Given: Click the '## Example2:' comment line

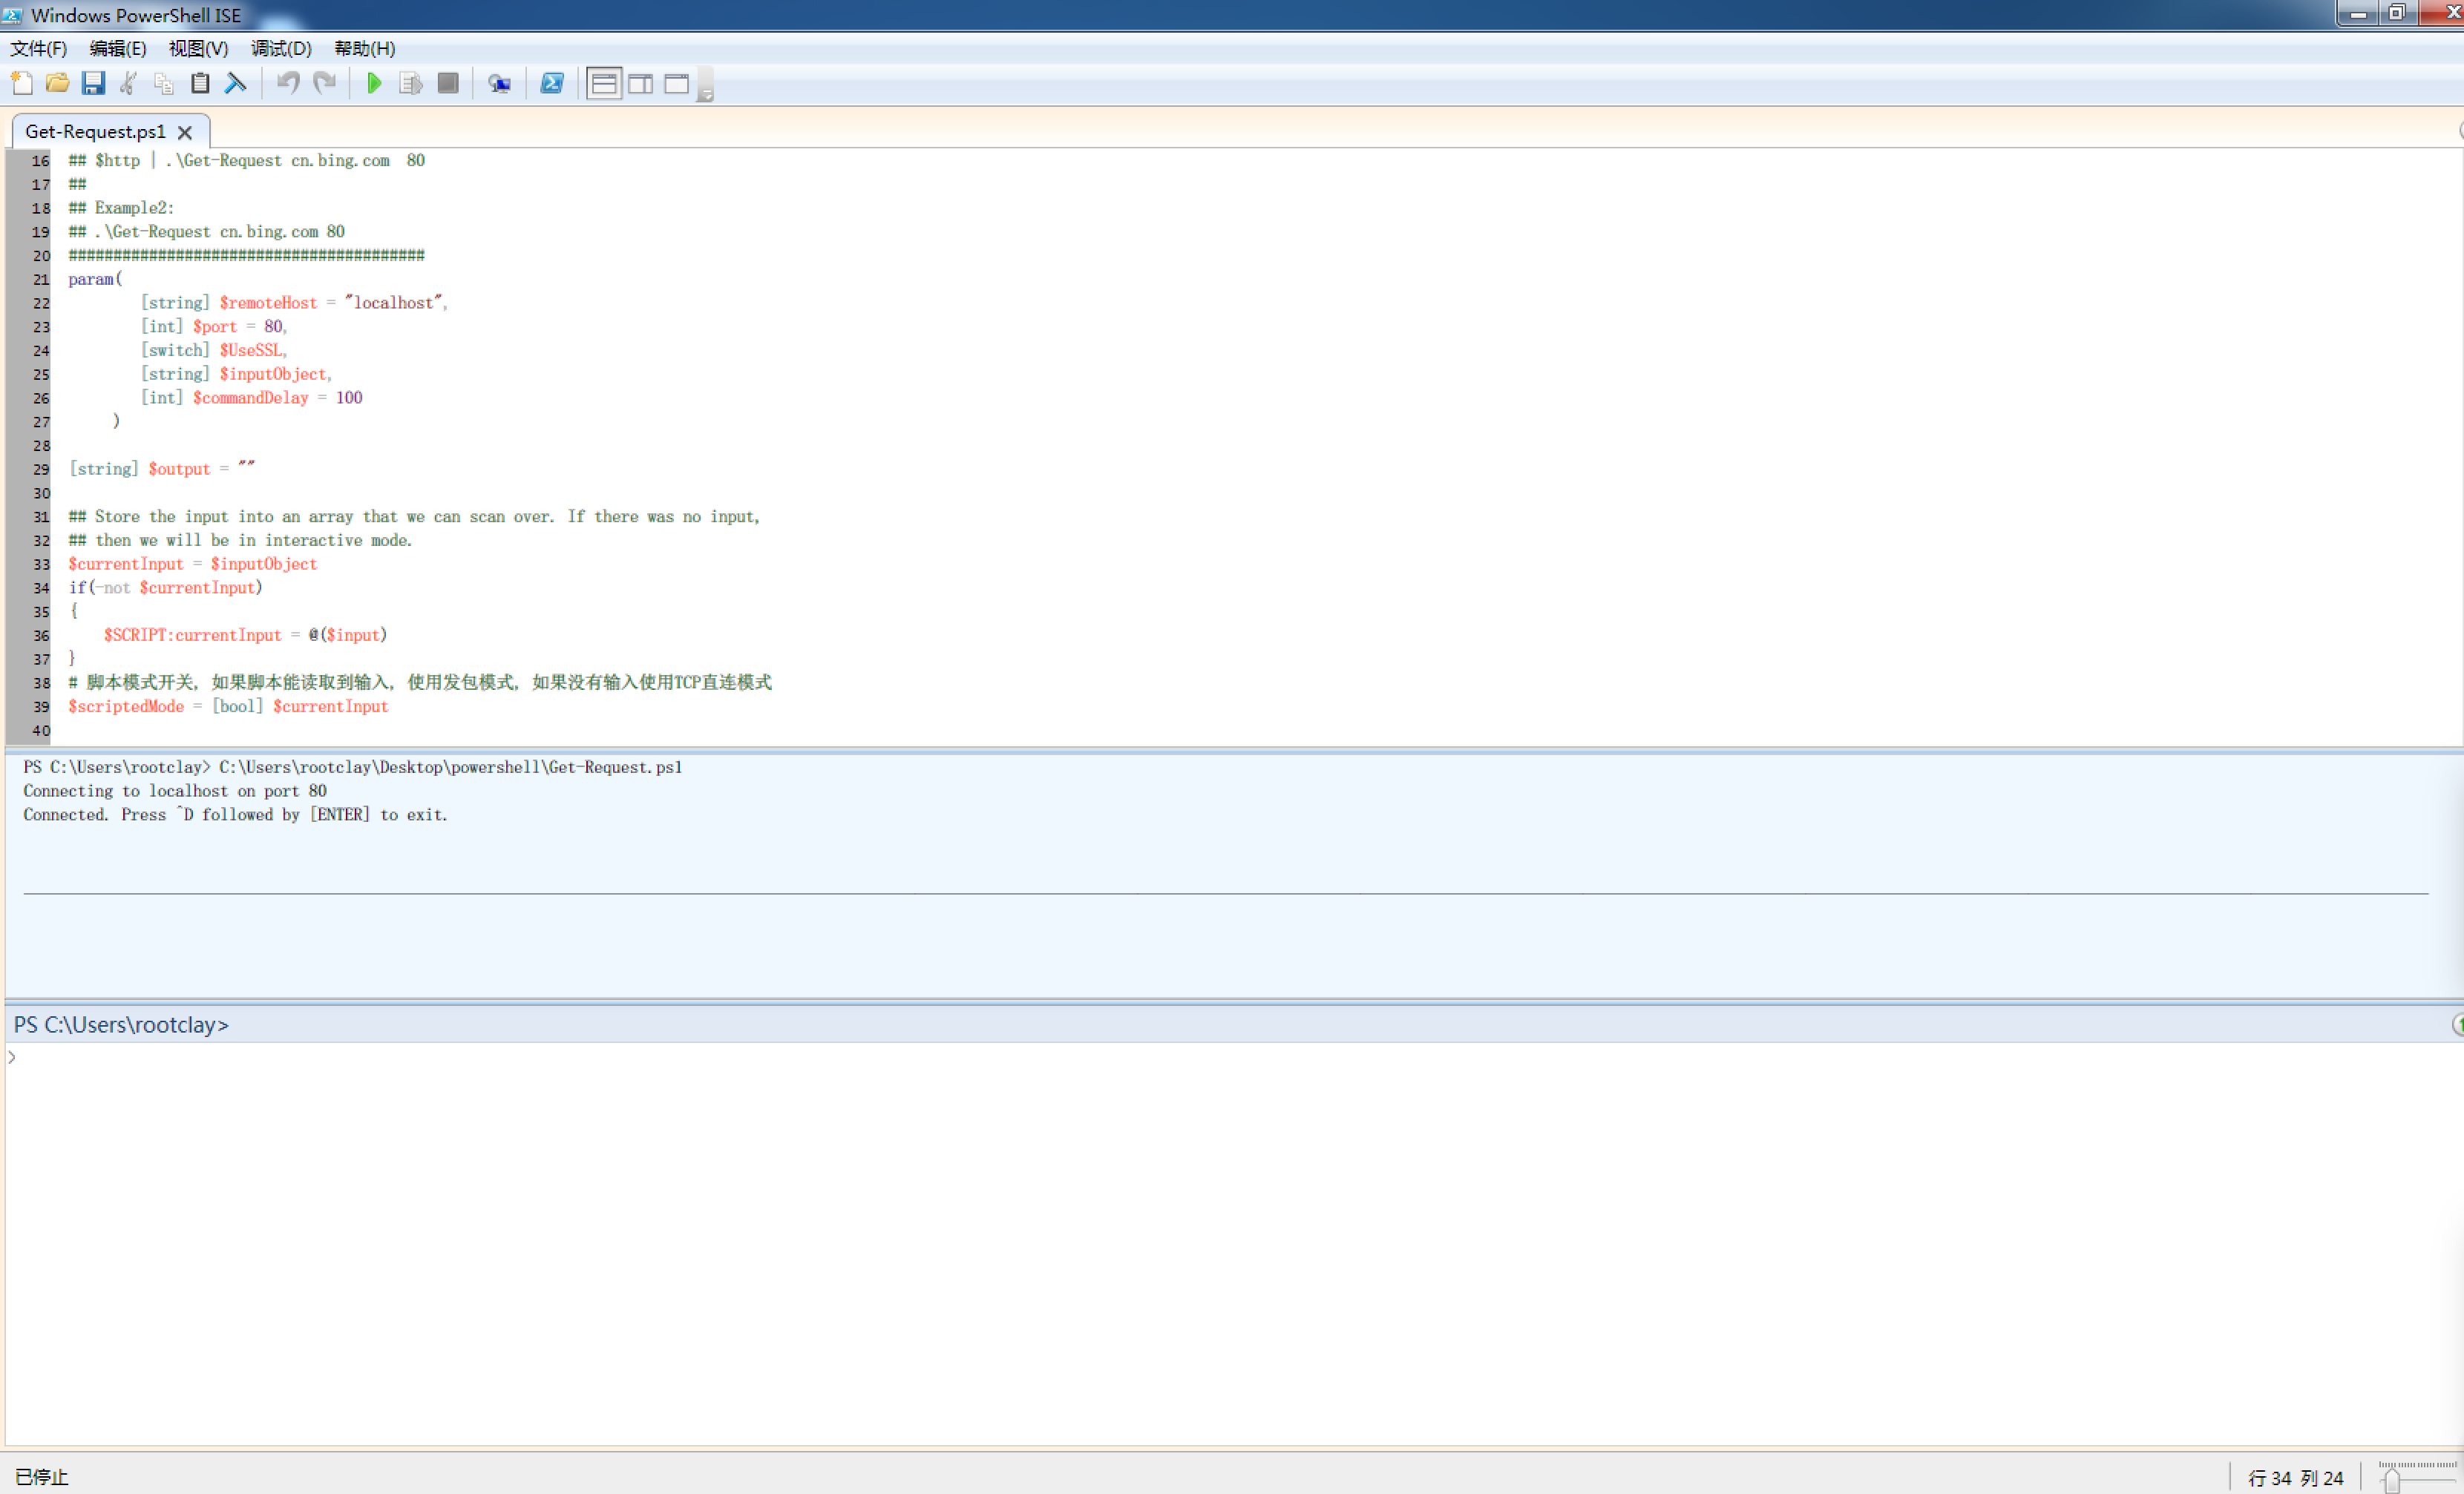Looking at the screenshot, I should tap(121, 208).
